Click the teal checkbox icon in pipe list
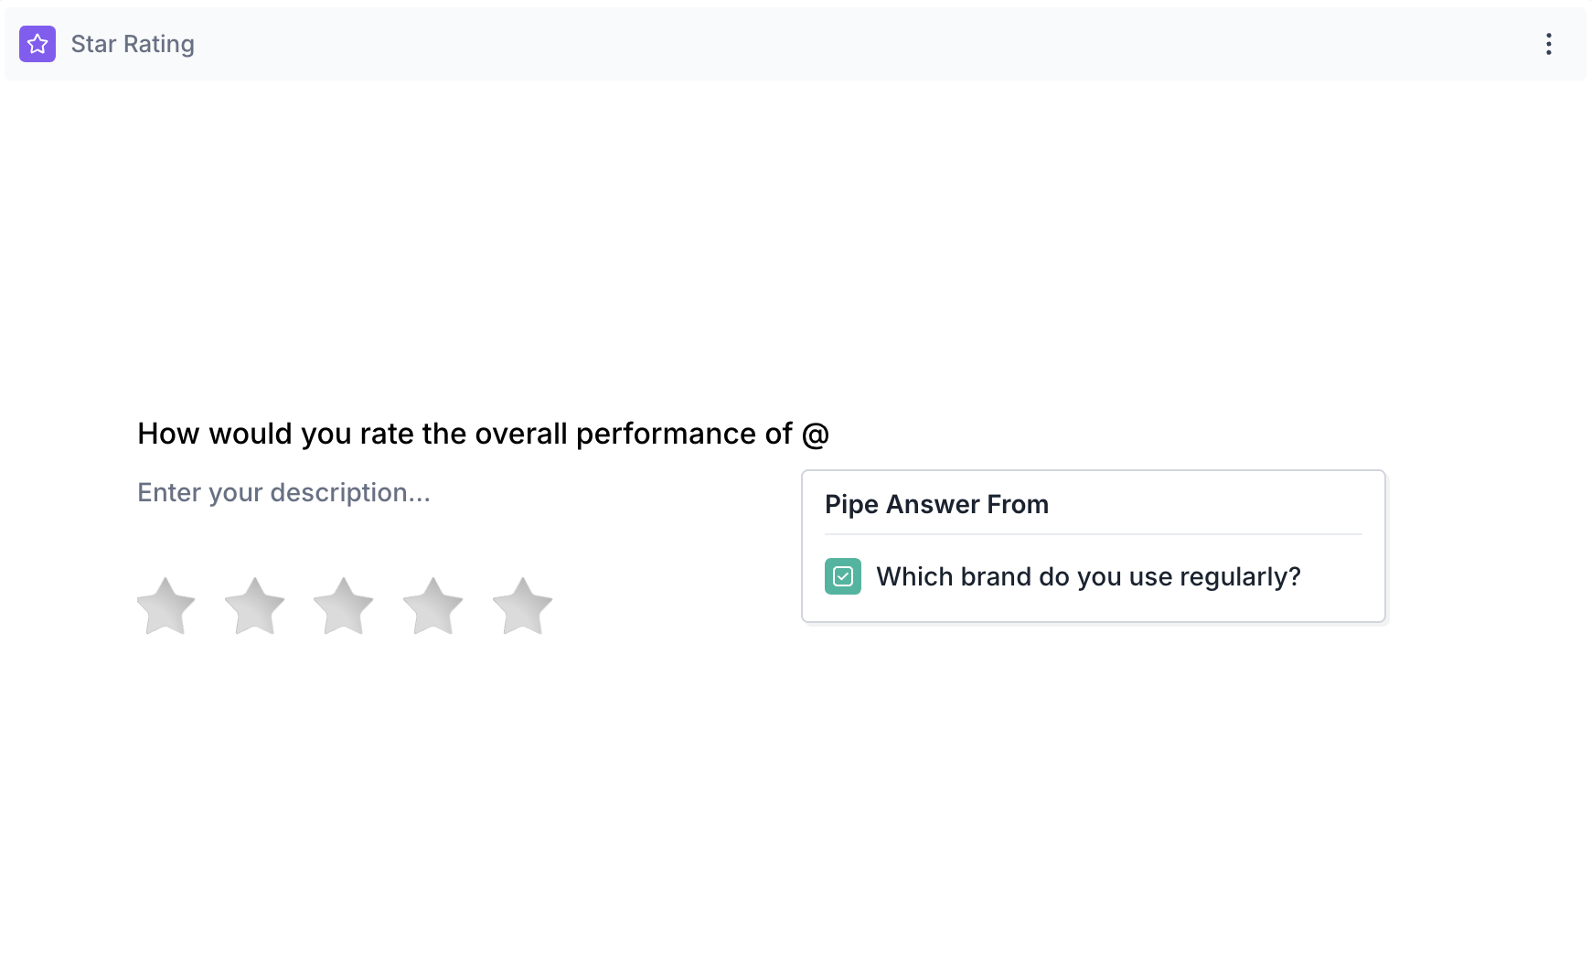Image resolution: width=1591 pixels, height=977 pixels. tap(842, 576)
